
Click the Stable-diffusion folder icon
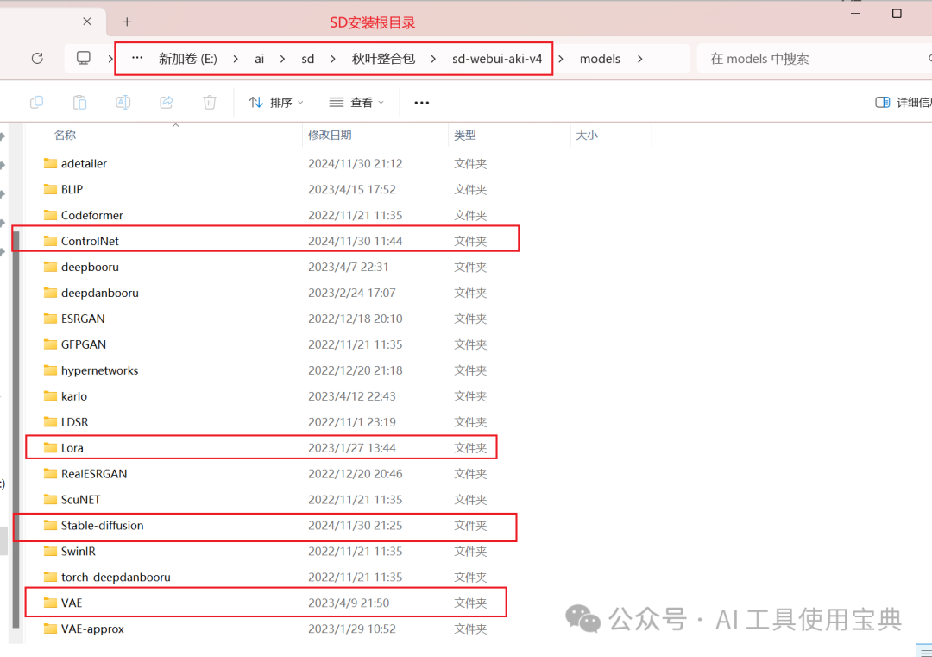coord(51,526)
